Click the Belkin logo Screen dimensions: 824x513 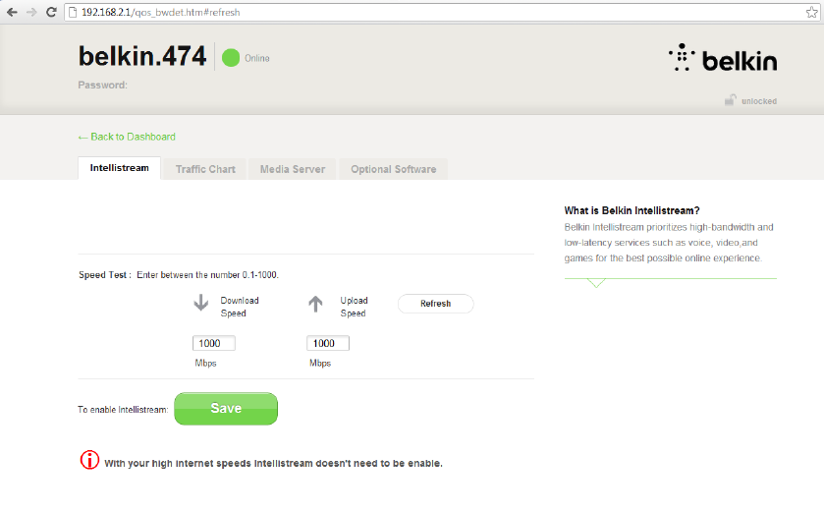723,58
